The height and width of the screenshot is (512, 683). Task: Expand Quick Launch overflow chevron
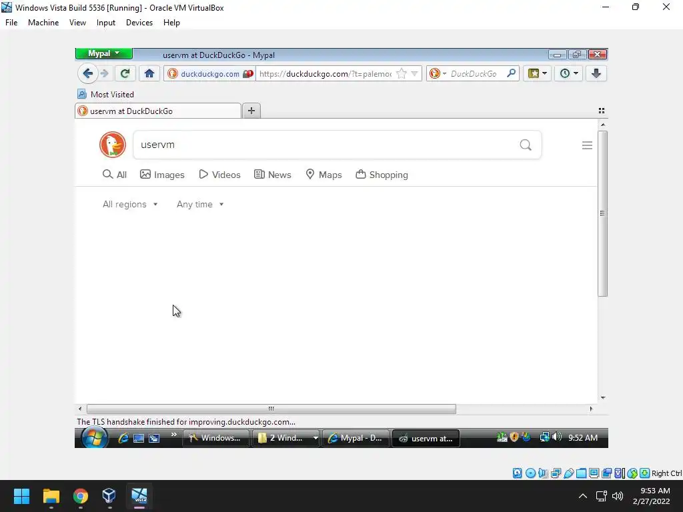[174, 435]
